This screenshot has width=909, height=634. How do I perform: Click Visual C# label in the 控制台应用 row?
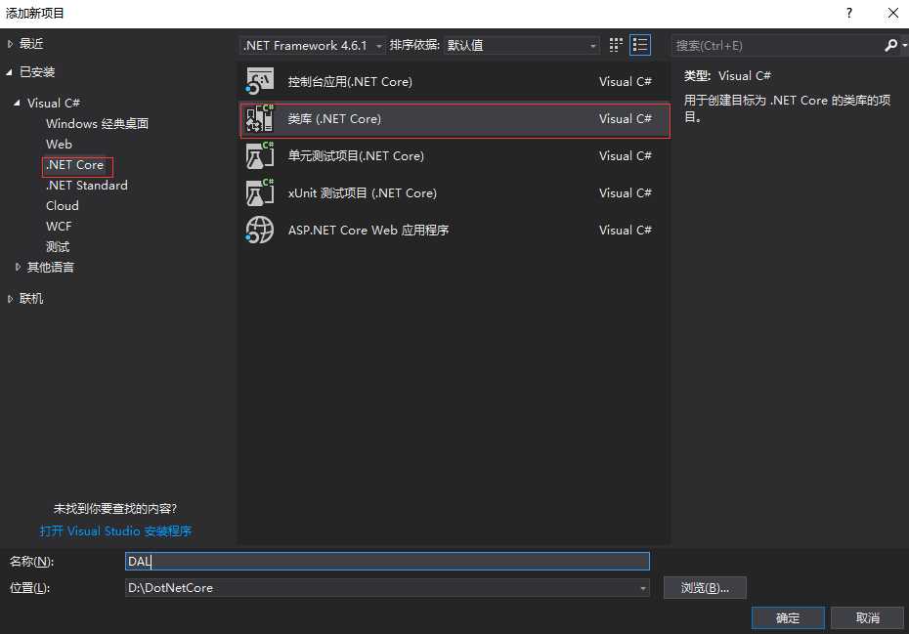click(x=626, y=82)
